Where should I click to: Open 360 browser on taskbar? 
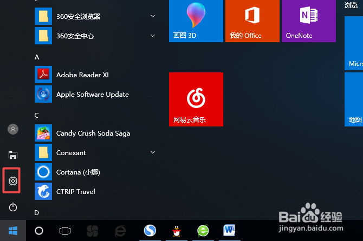pos(203,231)
